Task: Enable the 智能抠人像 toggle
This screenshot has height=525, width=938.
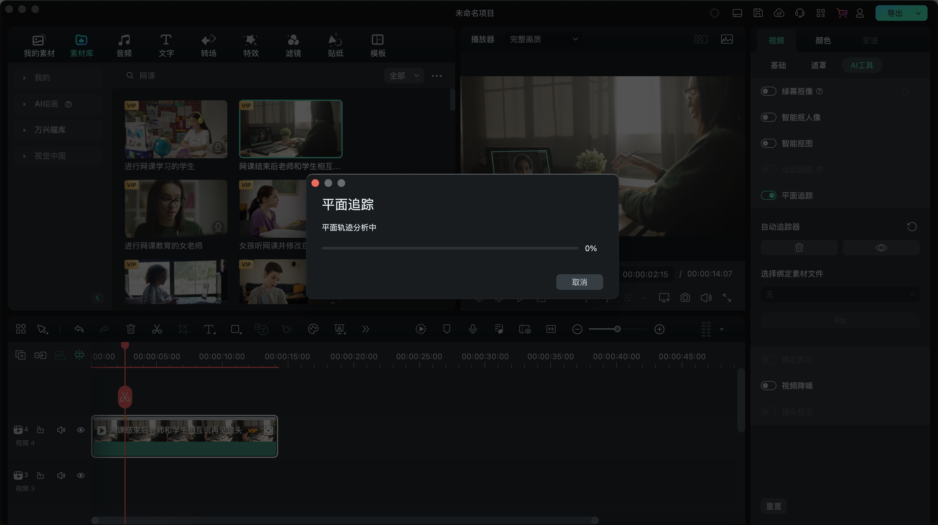Action: tap(768, 117)
